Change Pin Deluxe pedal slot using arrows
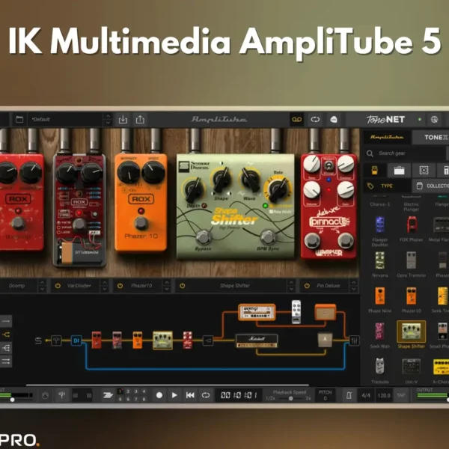449x449 pixels. pyautogui.click(x=354, y=286)
